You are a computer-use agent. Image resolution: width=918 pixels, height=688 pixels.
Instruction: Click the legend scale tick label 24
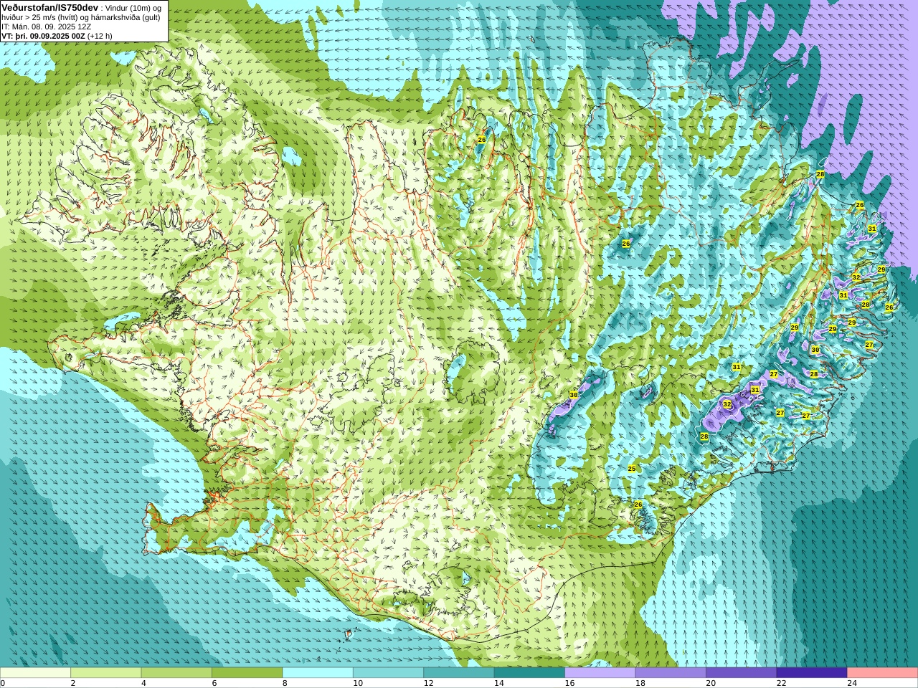tap(852, 683)
